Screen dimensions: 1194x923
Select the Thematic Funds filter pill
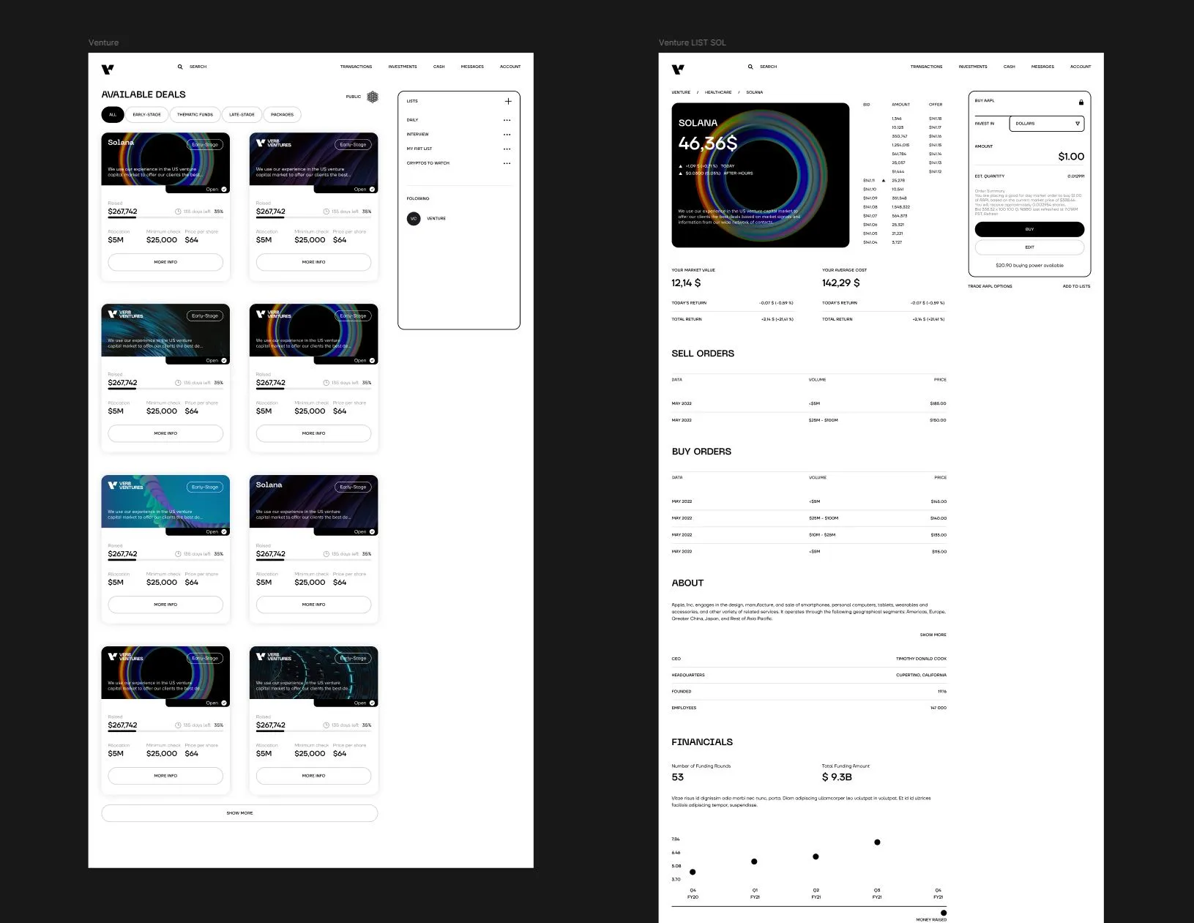(195, 114)
